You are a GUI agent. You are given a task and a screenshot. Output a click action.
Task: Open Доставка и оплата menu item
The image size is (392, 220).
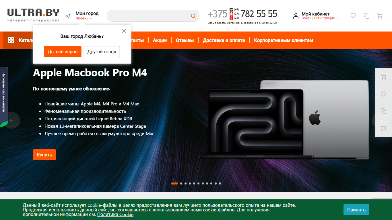pyautogui.click(x=224, y=40)
